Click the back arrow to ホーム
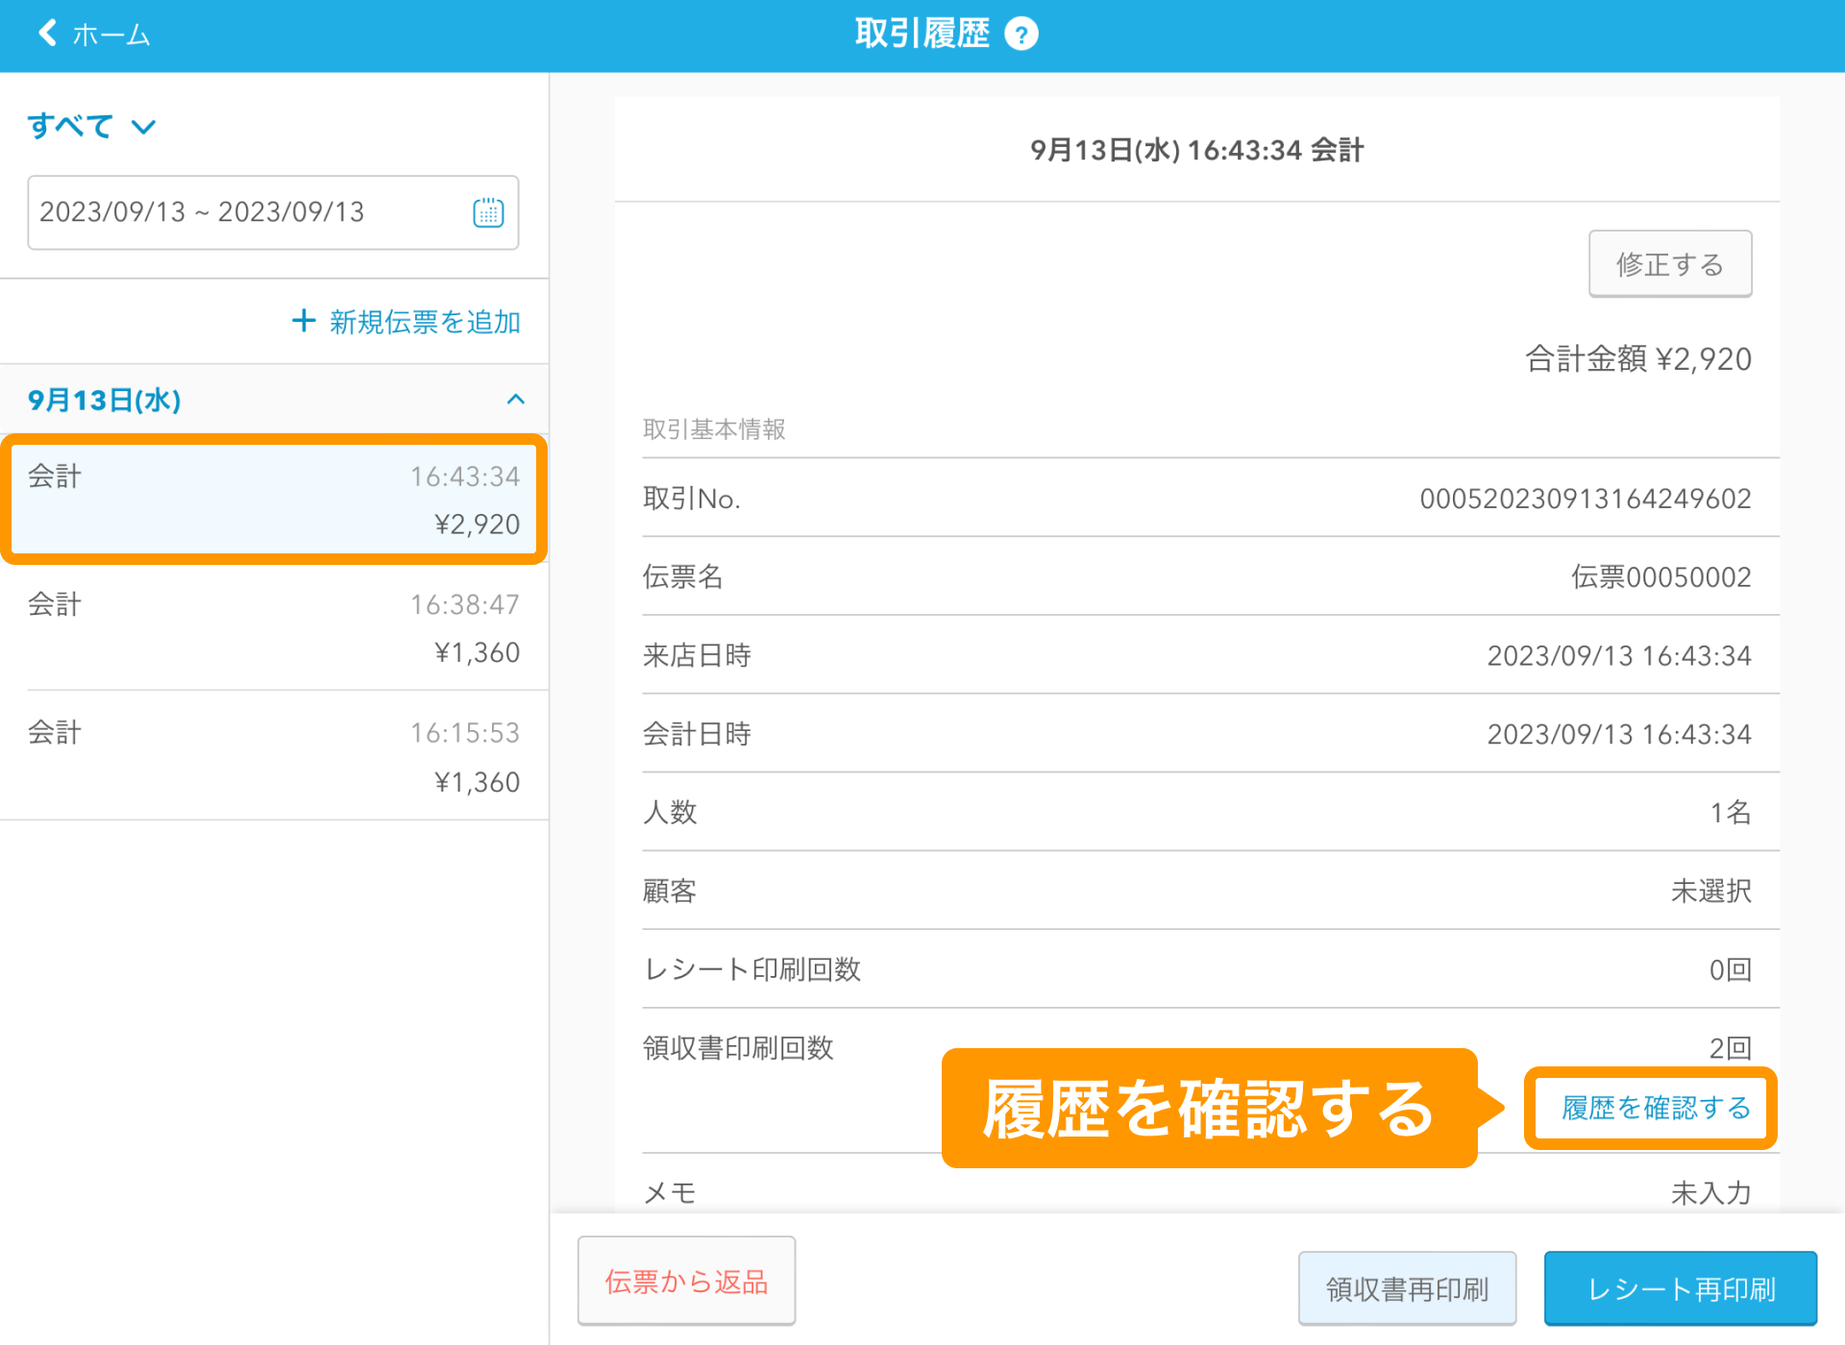 [x=46, y=34]
